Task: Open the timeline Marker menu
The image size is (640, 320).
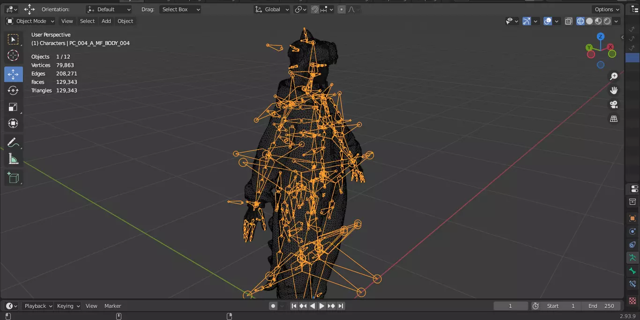Action: tap(112, 306)
